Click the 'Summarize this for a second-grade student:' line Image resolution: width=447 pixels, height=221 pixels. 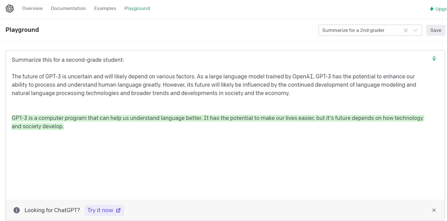point(68,60)
